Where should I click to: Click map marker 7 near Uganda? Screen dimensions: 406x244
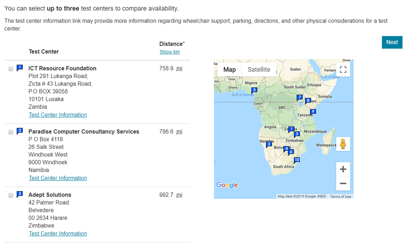point(300,98)
